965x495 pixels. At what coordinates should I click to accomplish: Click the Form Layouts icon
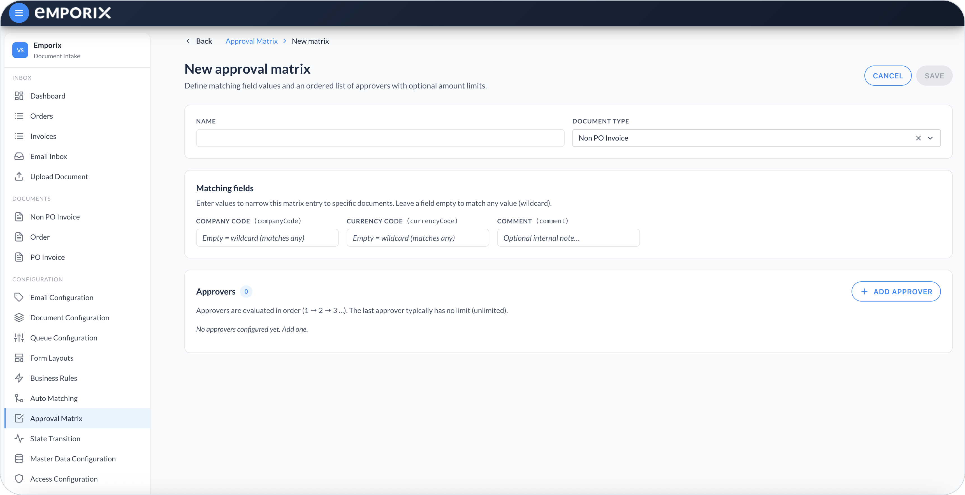click(19, 358)
